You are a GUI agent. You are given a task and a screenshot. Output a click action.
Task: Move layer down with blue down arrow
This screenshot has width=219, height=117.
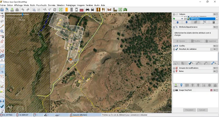(x=186, y=22)
